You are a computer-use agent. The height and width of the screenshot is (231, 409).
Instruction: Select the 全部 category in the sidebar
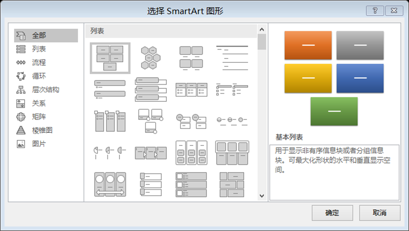pos(46,35)
